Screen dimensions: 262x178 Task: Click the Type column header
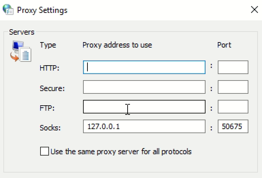tap(48, 45)
